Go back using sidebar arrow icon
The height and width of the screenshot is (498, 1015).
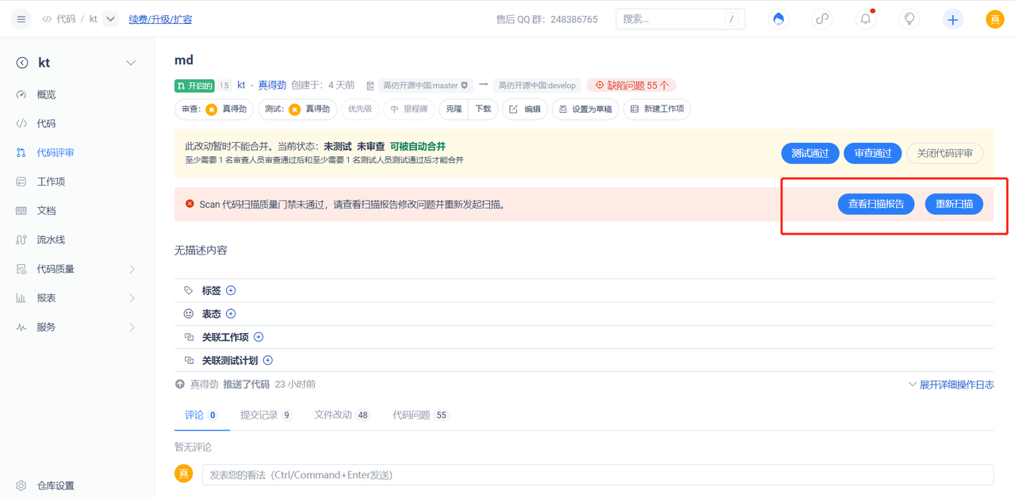pos(22,63)
